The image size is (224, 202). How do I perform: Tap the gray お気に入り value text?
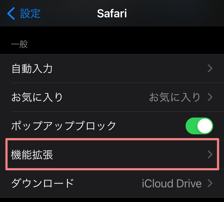tap(175, 97)
